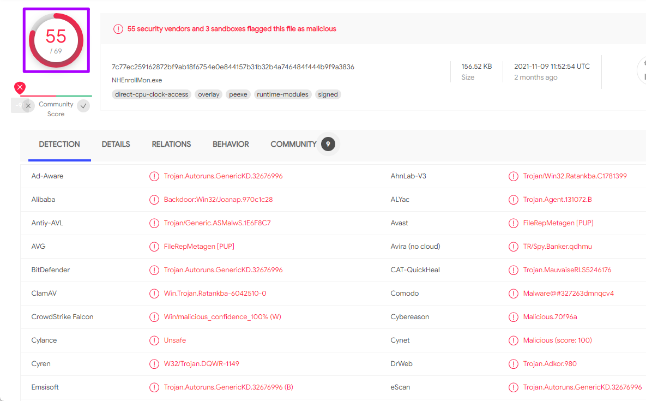Click the Win/malicious_confidence_100% (W) result
The width and height of the screenshot is (646, 401).
tap(222, 317)
